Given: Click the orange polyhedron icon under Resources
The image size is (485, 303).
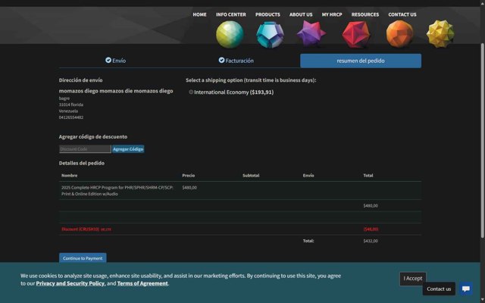Looking at the screenshot, I should [399, 34].
